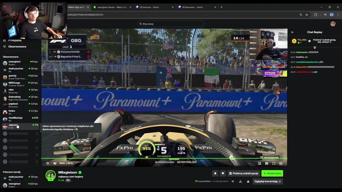Screen dimensions: 342x192
Task: Collapse the Chat Replay panel
Action: pyautogui.click(x=292, y=32)
